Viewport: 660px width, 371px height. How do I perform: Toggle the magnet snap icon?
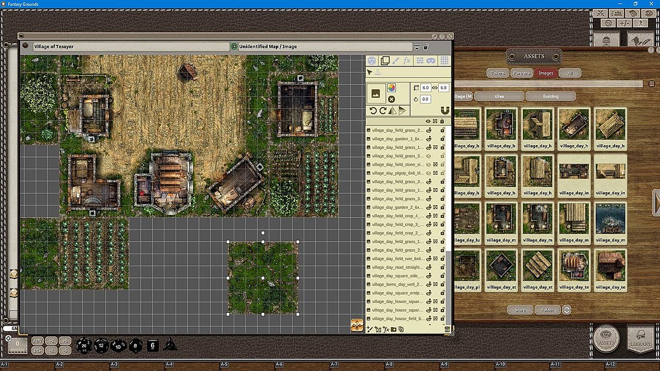pos(445,111)
